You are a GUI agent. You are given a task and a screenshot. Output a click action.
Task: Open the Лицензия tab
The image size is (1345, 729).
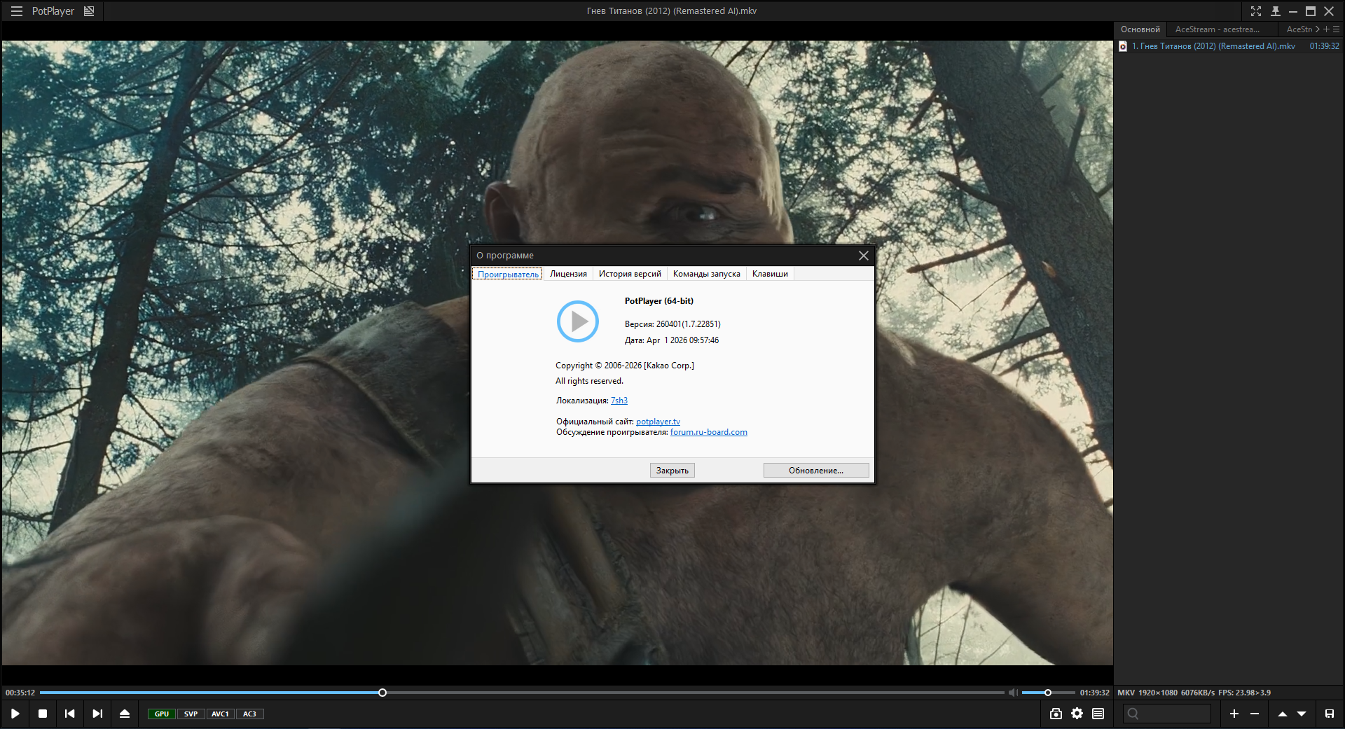pos(568,274)
